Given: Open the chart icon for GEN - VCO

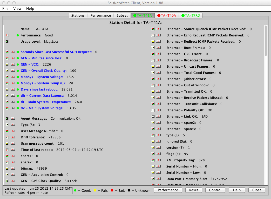Looking at the screenshot, I should [x=7, y=65].
